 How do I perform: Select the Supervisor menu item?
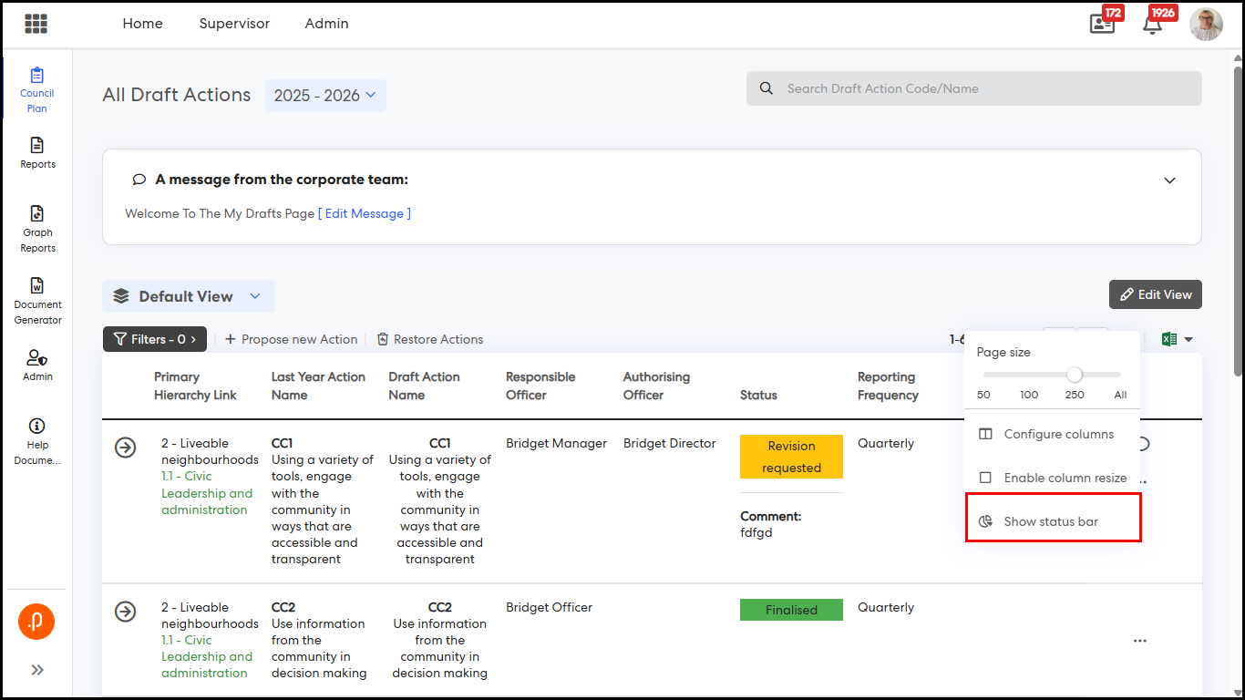234,24
